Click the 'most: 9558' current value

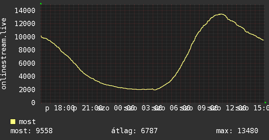(x=31, y=131)
